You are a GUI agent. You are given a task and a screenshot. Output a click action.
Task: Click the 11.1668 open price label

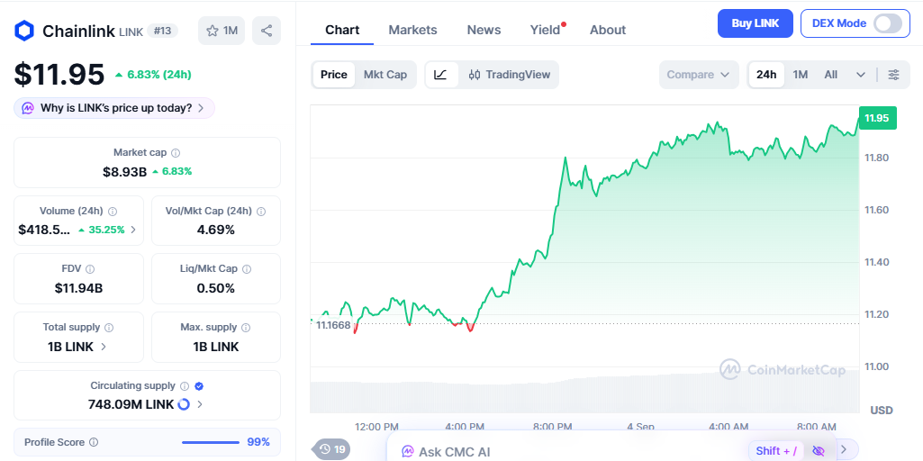point(332,325)
